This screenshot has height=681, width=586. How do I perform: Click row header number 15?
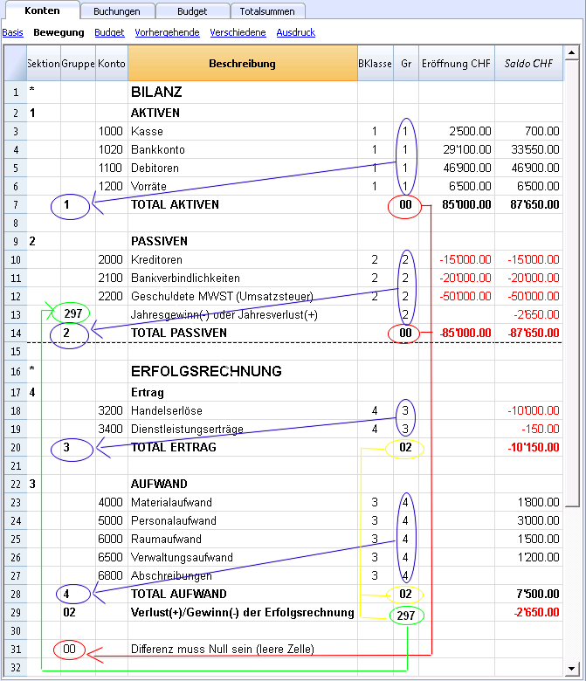[16, 351]
